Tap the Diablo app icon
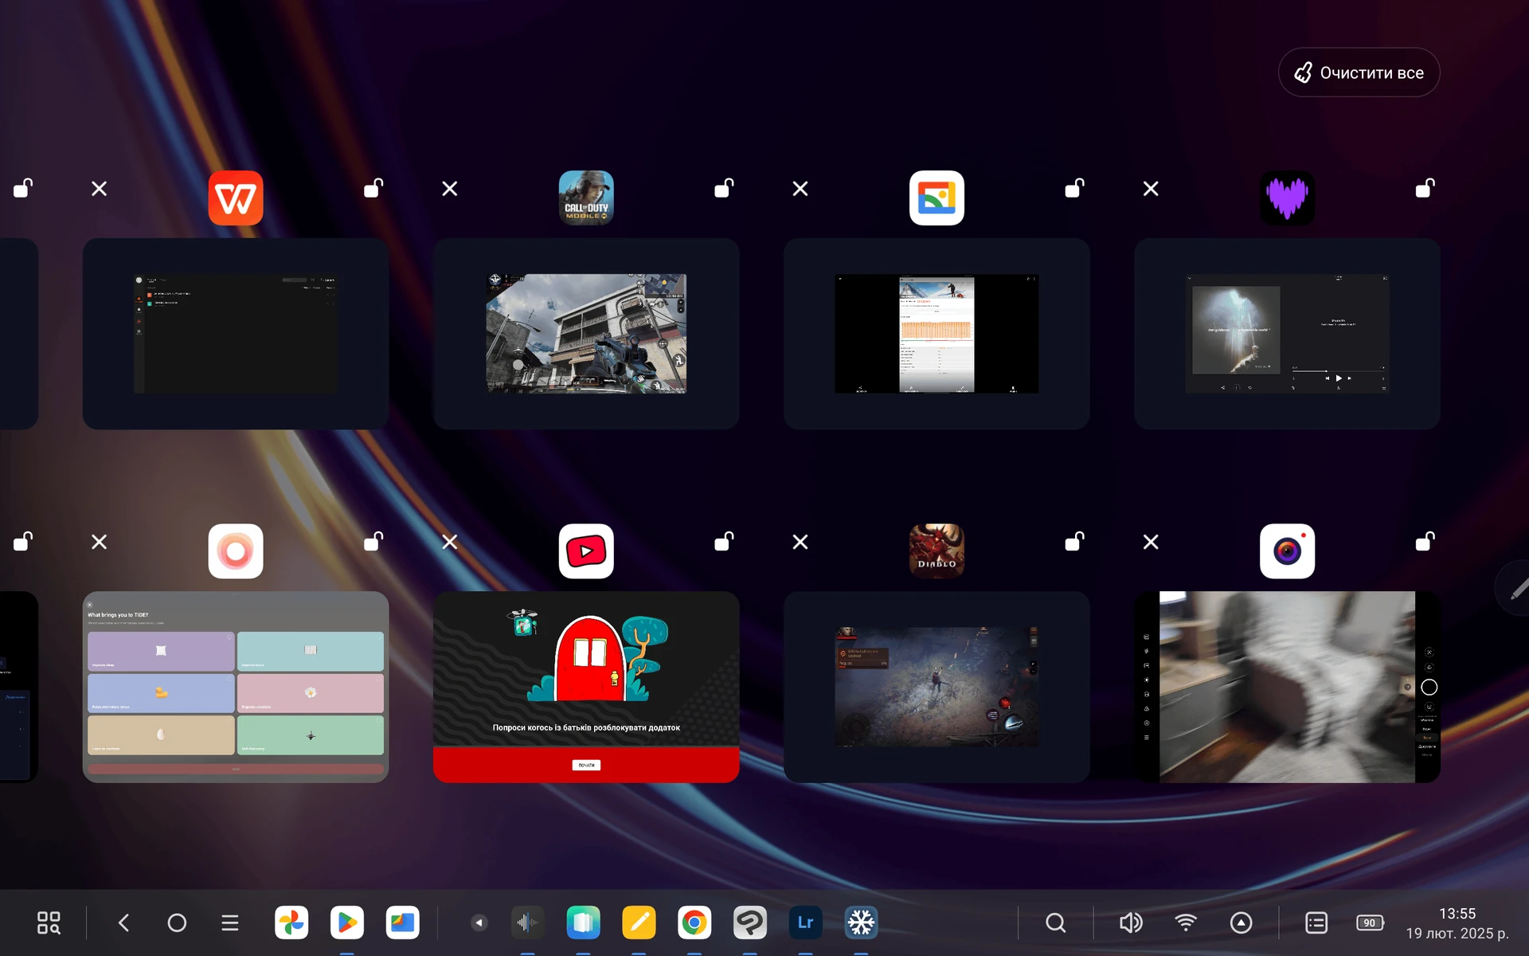Viewport: 1529px width, 956px height. [x=937, y=550]
